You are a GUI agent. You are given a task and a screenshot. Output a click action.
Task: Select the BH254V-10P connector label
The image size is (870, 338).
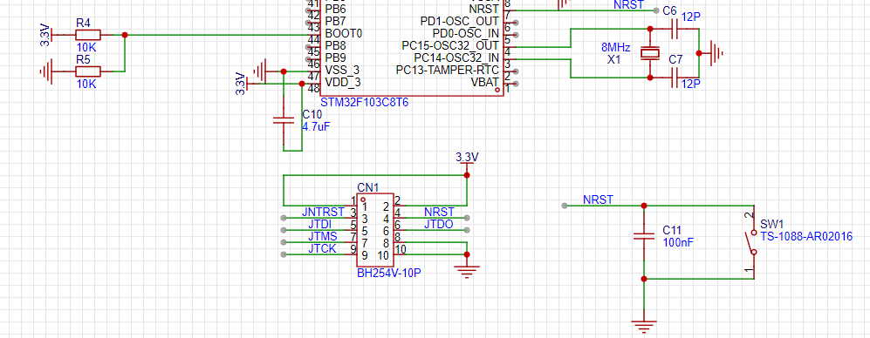(389, 274)
